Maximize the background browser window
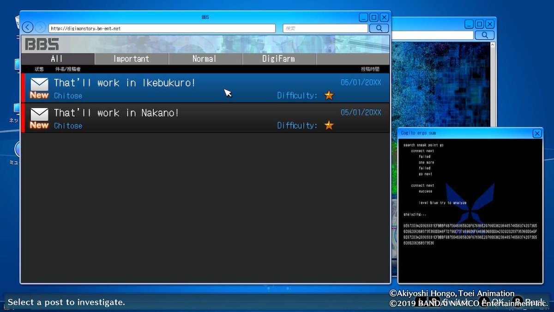Screen dimensions: 554x312 (x=480, y=24)
